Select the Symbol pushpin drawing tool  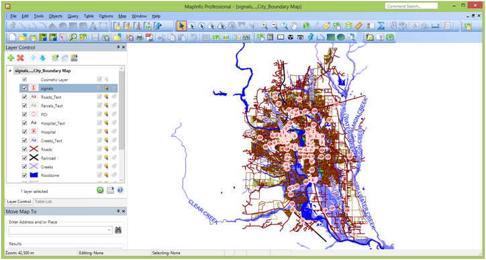coord(311,37)
